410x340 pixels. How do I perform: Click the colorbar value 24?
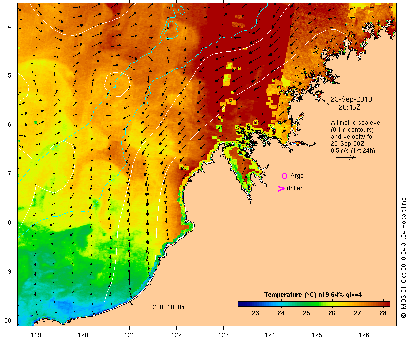pos(281,313)
